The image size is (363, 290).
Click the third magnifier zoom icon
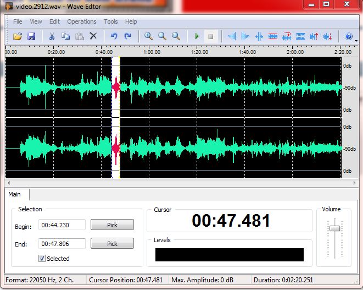[x=176, y=36]
